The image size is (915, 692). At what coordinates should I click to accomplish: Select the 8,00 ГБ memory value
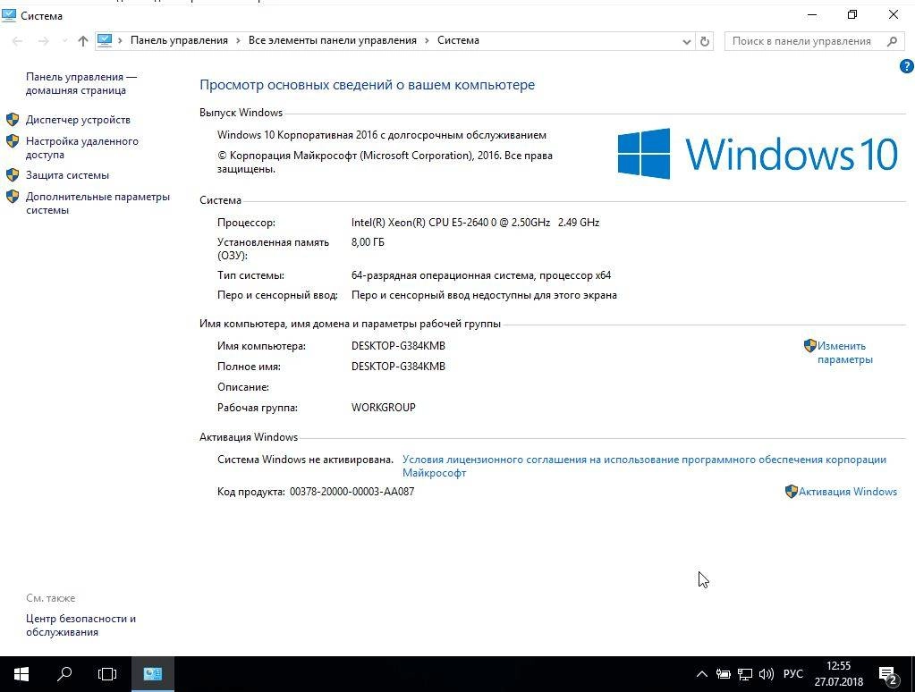tap(368, 242)
